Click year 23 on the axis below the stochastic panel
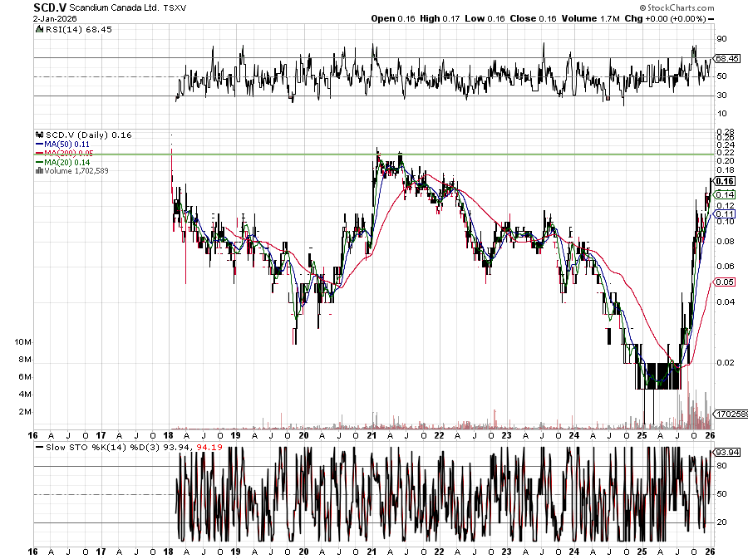Screen dimensions: 748x559 (x=507, y=552)
